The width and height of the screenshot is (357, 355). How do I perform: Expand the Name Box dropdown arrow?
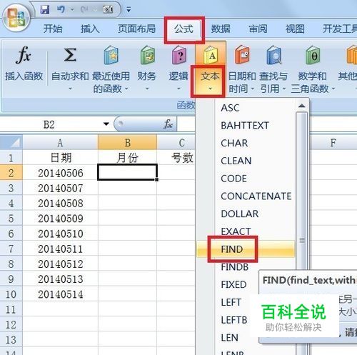106,124
